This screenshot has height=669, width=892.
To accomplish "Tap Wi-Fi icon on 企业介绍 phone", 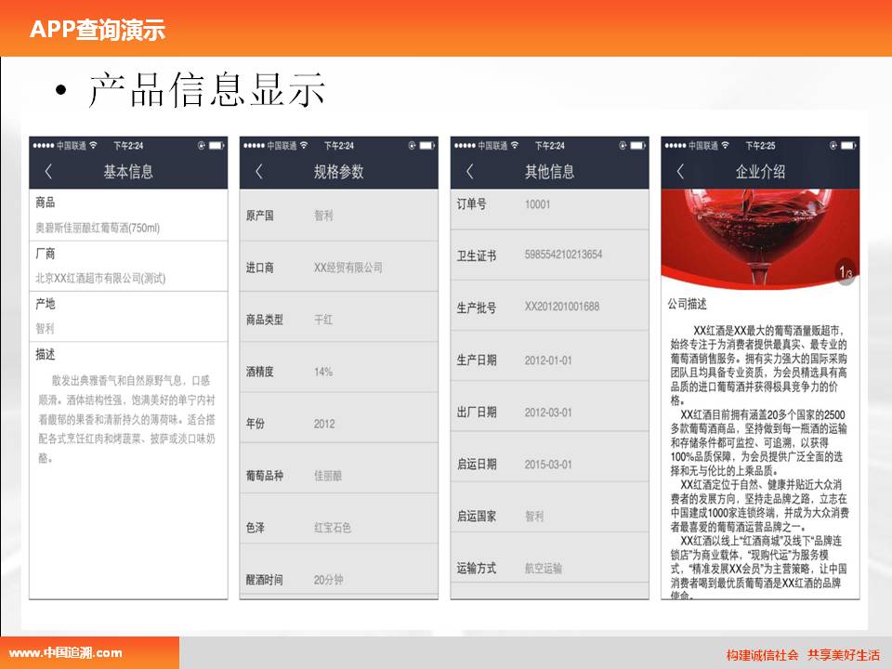I will click(x=725, y=145).
